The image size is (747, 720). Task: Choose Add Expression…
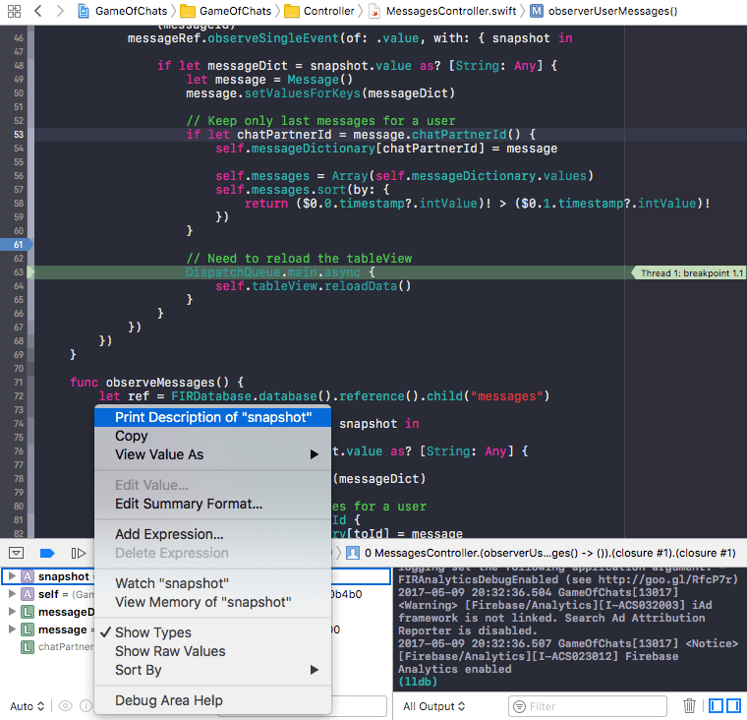pos(213,534)
